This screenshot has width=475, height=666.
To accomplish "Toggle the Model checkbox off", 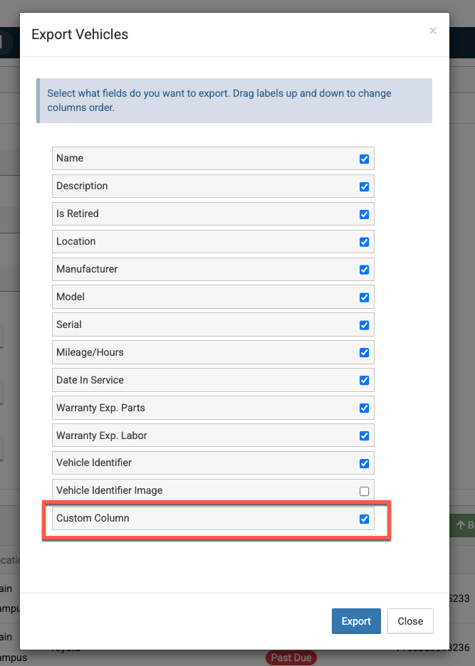I will [x=364, y=297].
